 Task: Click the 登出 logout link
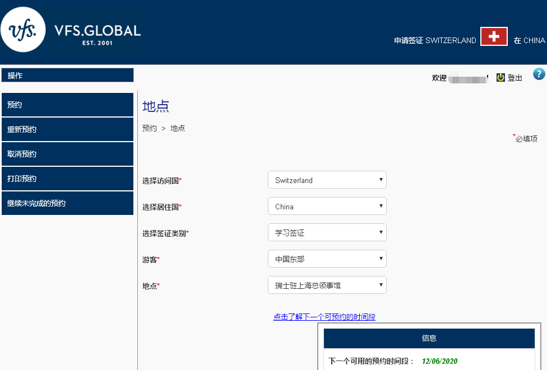[515, 78]
